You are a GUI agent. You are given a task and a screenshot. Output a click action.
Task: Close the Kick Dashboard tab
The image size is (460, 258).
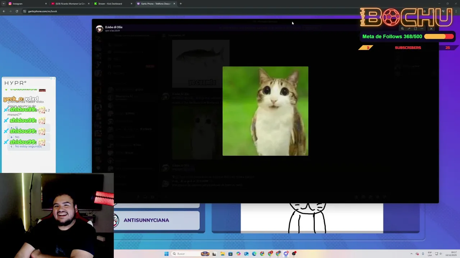click(x=131, y=4)
